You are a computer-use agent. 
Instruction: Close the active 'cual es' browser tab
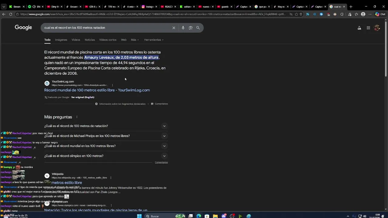pos(344,7)
